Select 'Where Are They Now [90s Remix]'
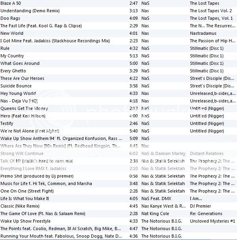 point(60,146)
